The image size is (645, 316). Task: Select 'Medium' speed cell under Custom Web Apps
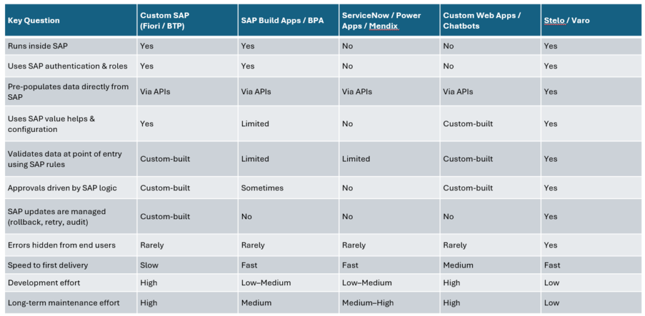[458, 265]
